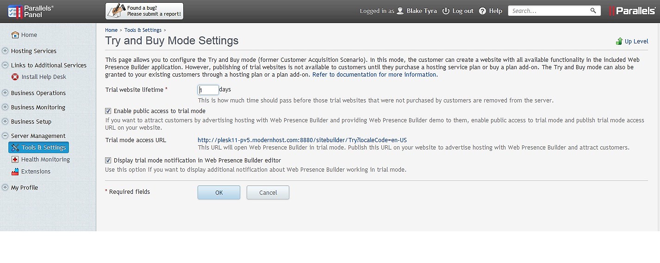Click the Health Monitoring red cross icon

[x=15, y=160]
